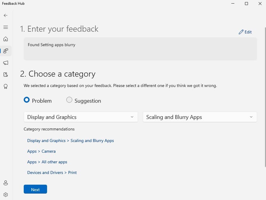266x200 pixels.
Task: Open the Feedback section icon
Action: click(6, 51)
